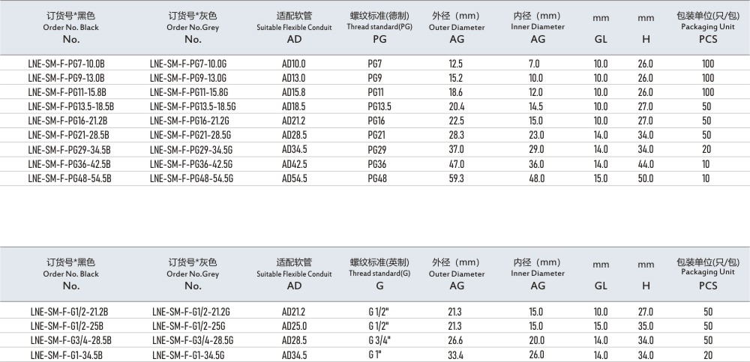Click outer diameter value 33.4
The height and width of the screenshot is (362, 750).
456,355
